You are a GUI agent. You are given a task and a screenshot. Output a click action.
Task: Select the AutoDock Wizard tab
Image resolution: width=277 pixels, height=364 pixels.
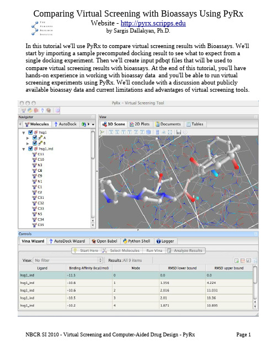(x=67, y=241)
